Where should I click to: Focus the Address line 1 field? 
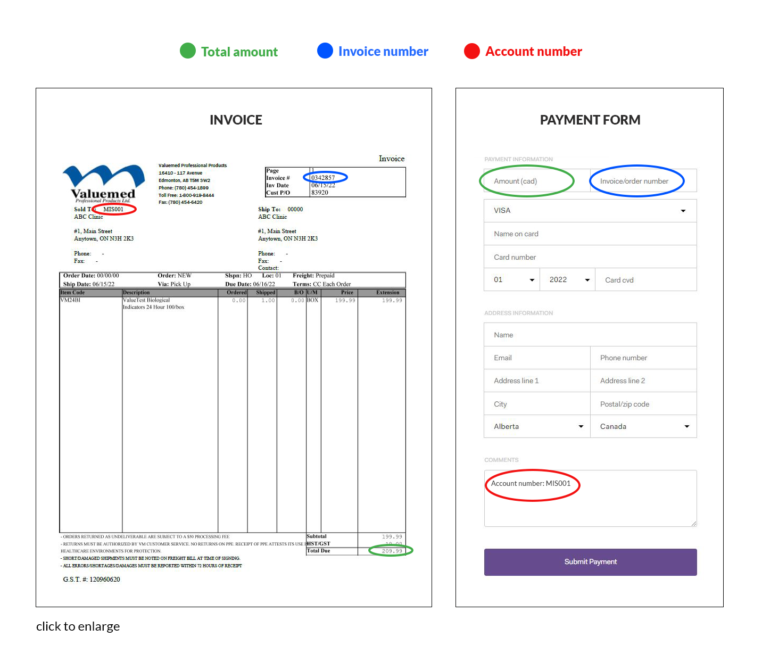click(x=536, y=381)
